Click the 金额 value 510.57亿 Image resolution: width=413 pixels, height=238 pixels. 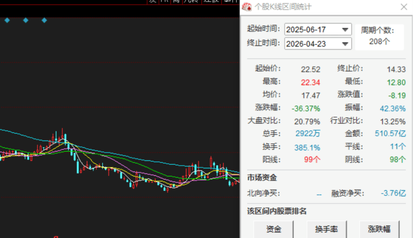(x=390, y=134)
